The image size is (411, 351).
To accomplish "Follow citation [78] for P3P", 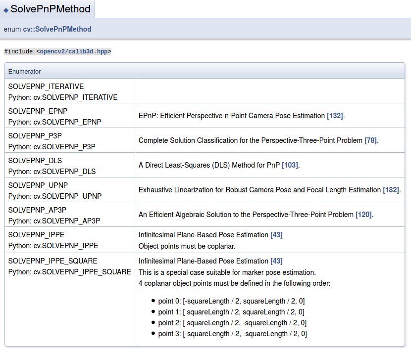I will pos(370,140).
